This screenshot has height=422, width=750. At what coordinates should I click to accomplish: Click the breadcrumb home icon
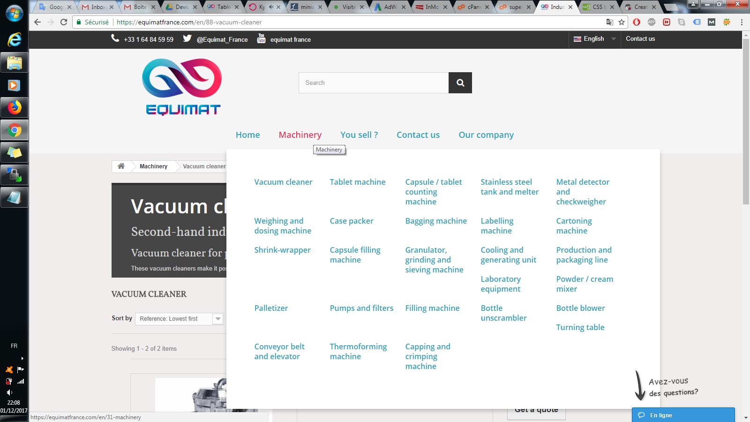121,166
